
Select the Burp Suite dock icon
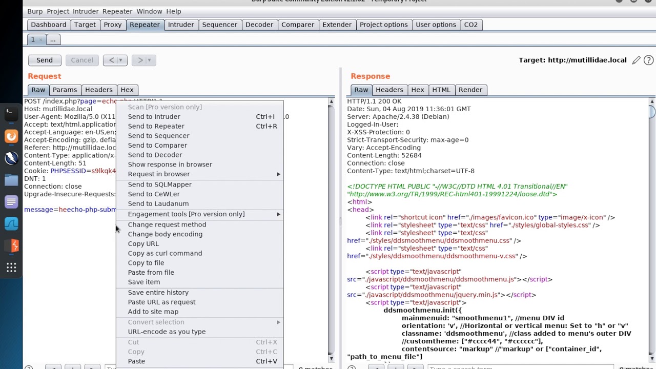pos(11,246)
